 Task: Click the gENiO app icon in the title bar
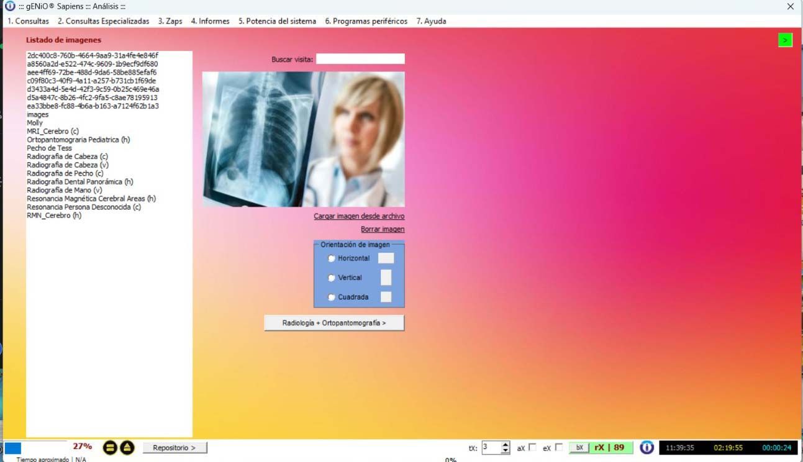click(10, 6)
